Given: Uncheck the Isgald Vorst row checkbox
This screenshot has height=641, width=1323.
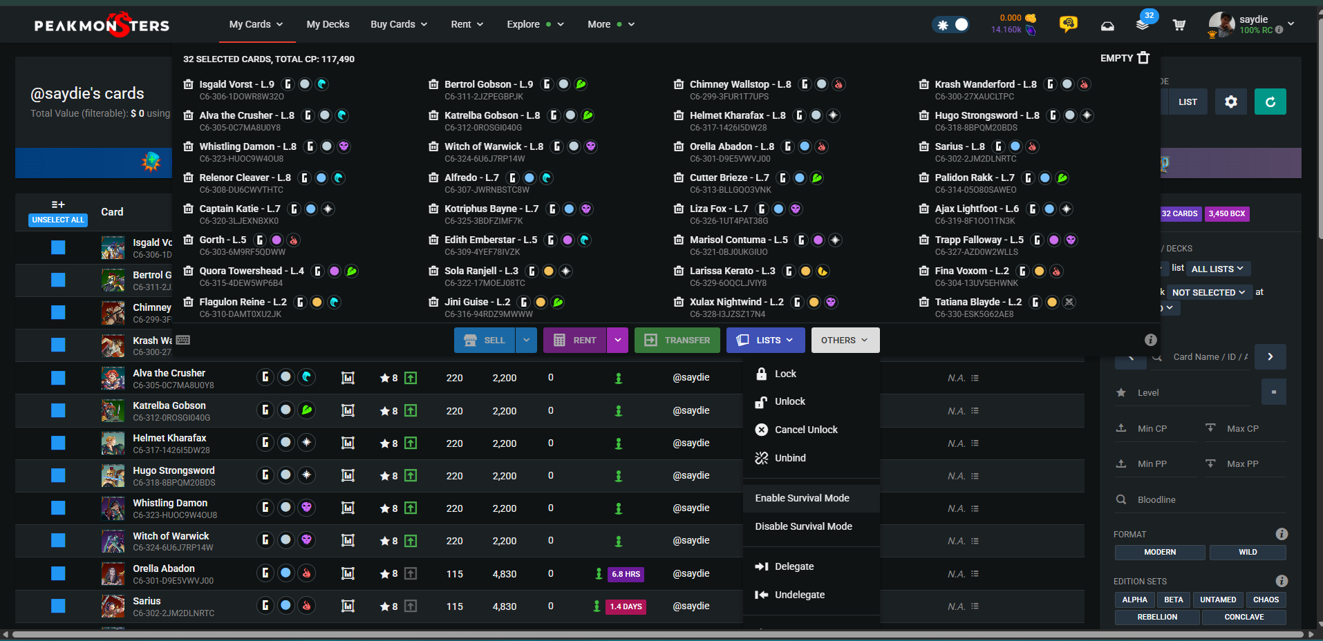Looking at the screenshot, I should [58, 247].
